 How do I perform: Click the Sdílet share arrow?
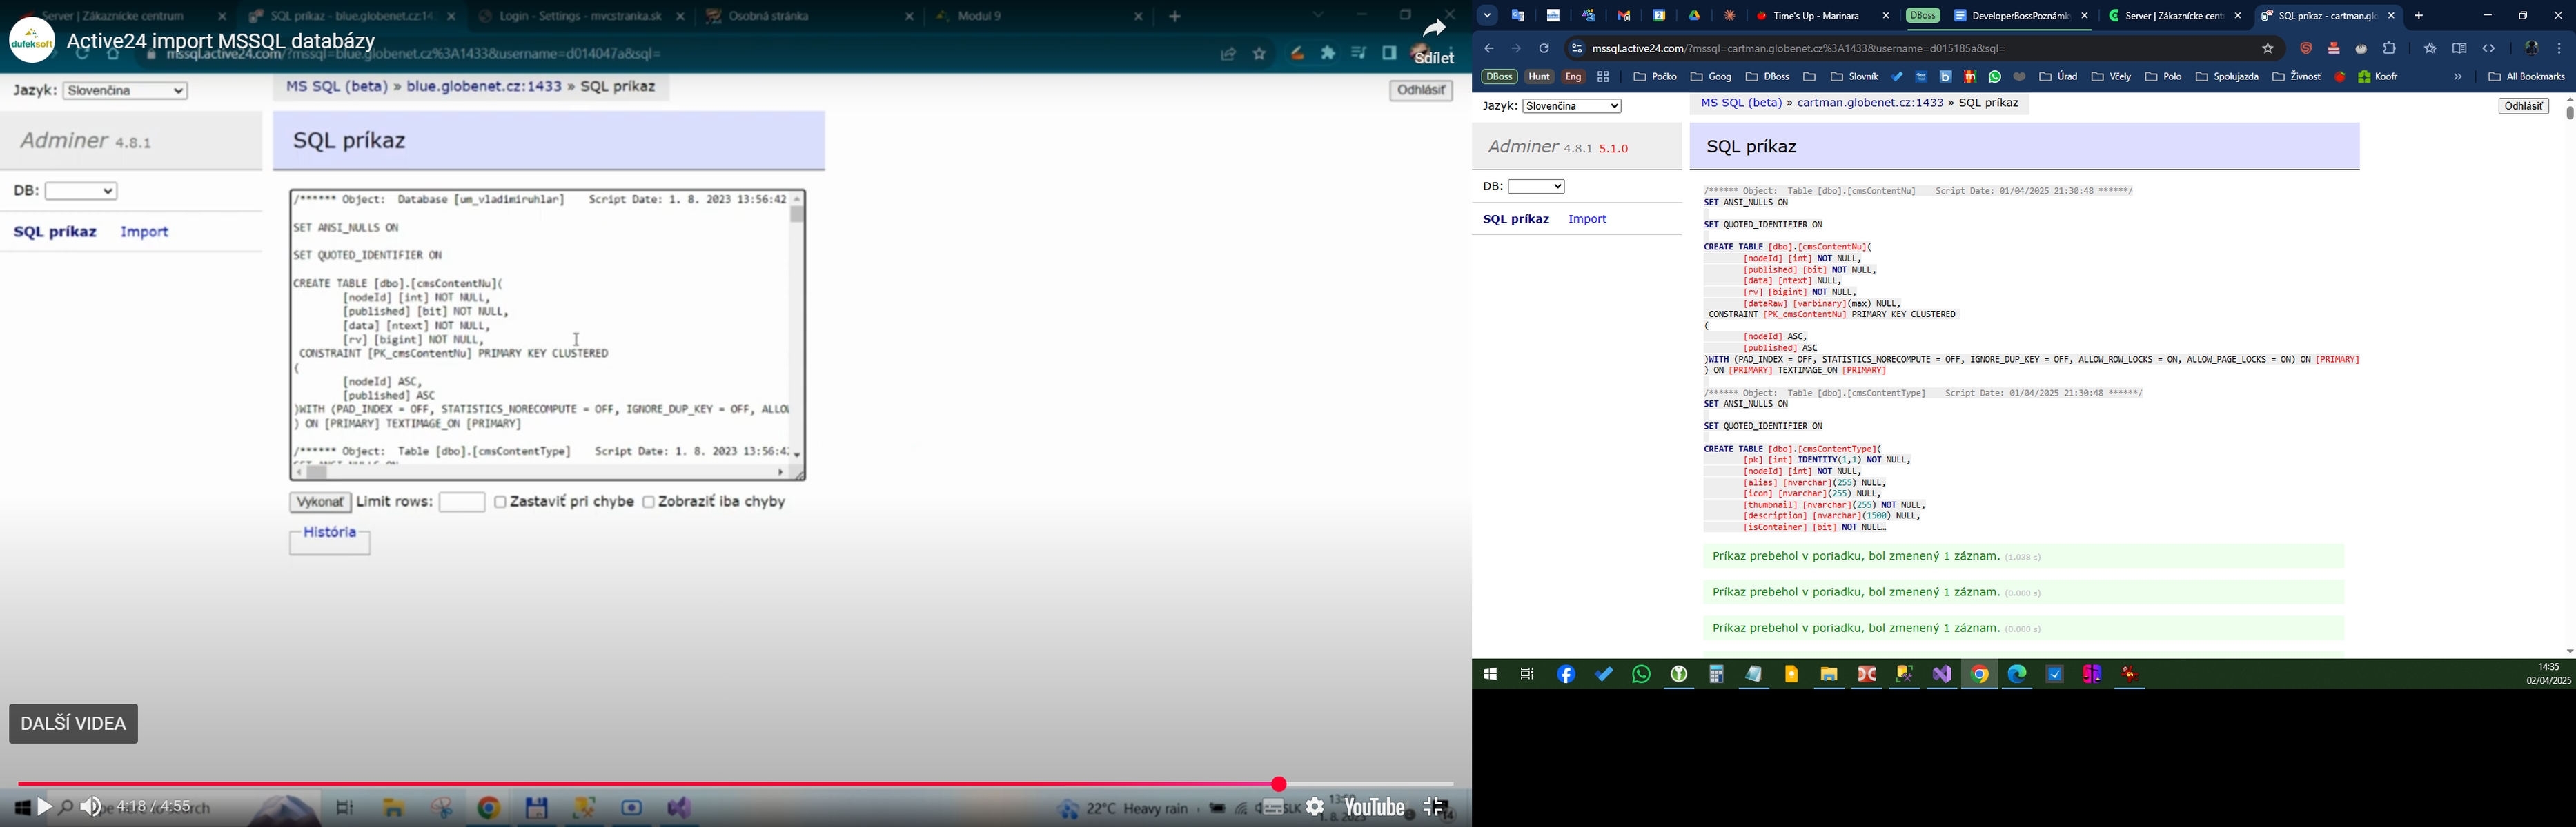tap(1434, 29)
